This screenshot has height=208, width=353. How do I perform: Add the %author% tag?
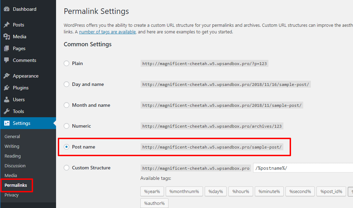155,203
